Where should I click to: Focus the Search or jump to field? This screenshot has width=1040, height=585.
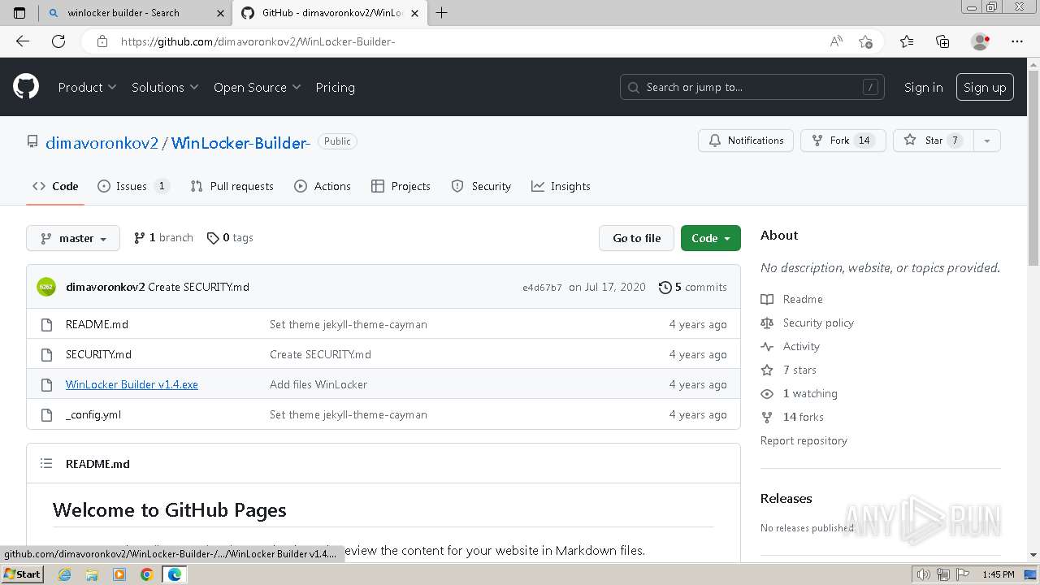(753, 87)
